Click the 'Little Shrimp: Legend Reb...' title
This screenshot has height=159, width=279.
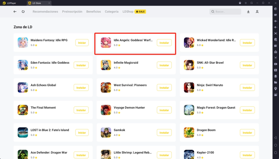point(133,152)
